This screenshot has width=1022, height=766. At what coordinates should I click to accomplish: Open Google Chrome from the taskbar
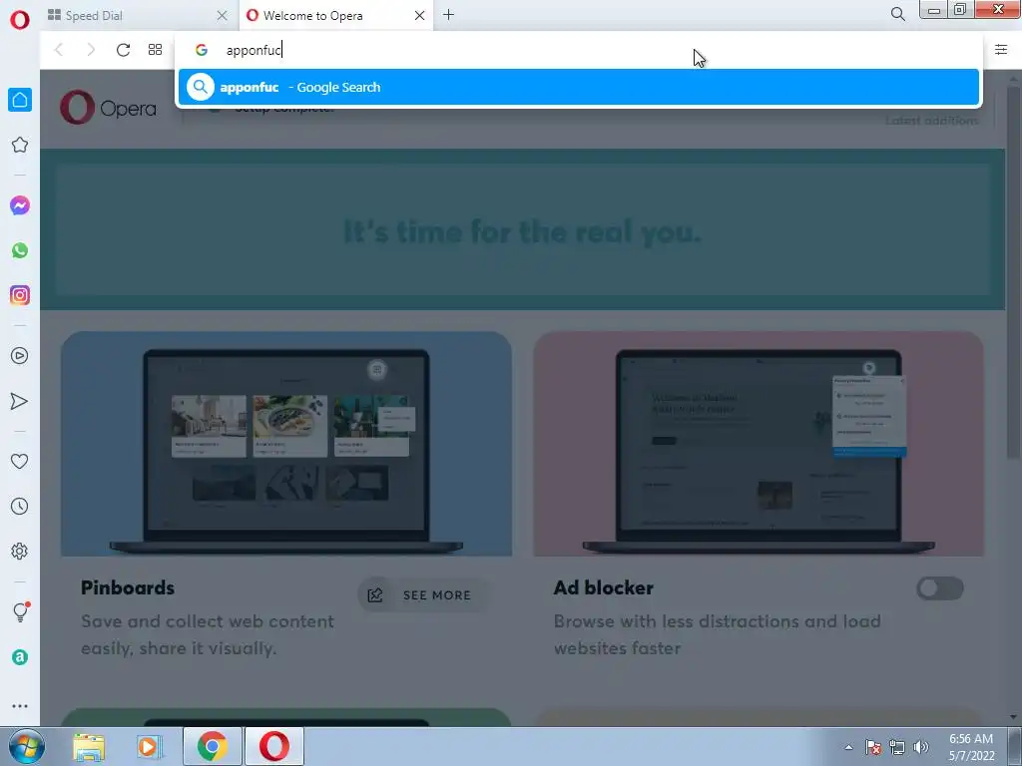[x=213, y=746]
